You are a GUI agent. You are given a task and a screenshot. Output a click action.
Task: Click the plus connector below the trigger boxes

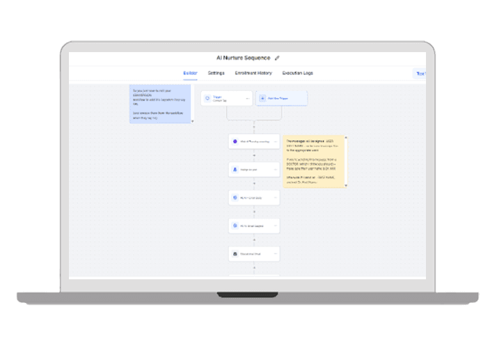click(x=254, y=126)
